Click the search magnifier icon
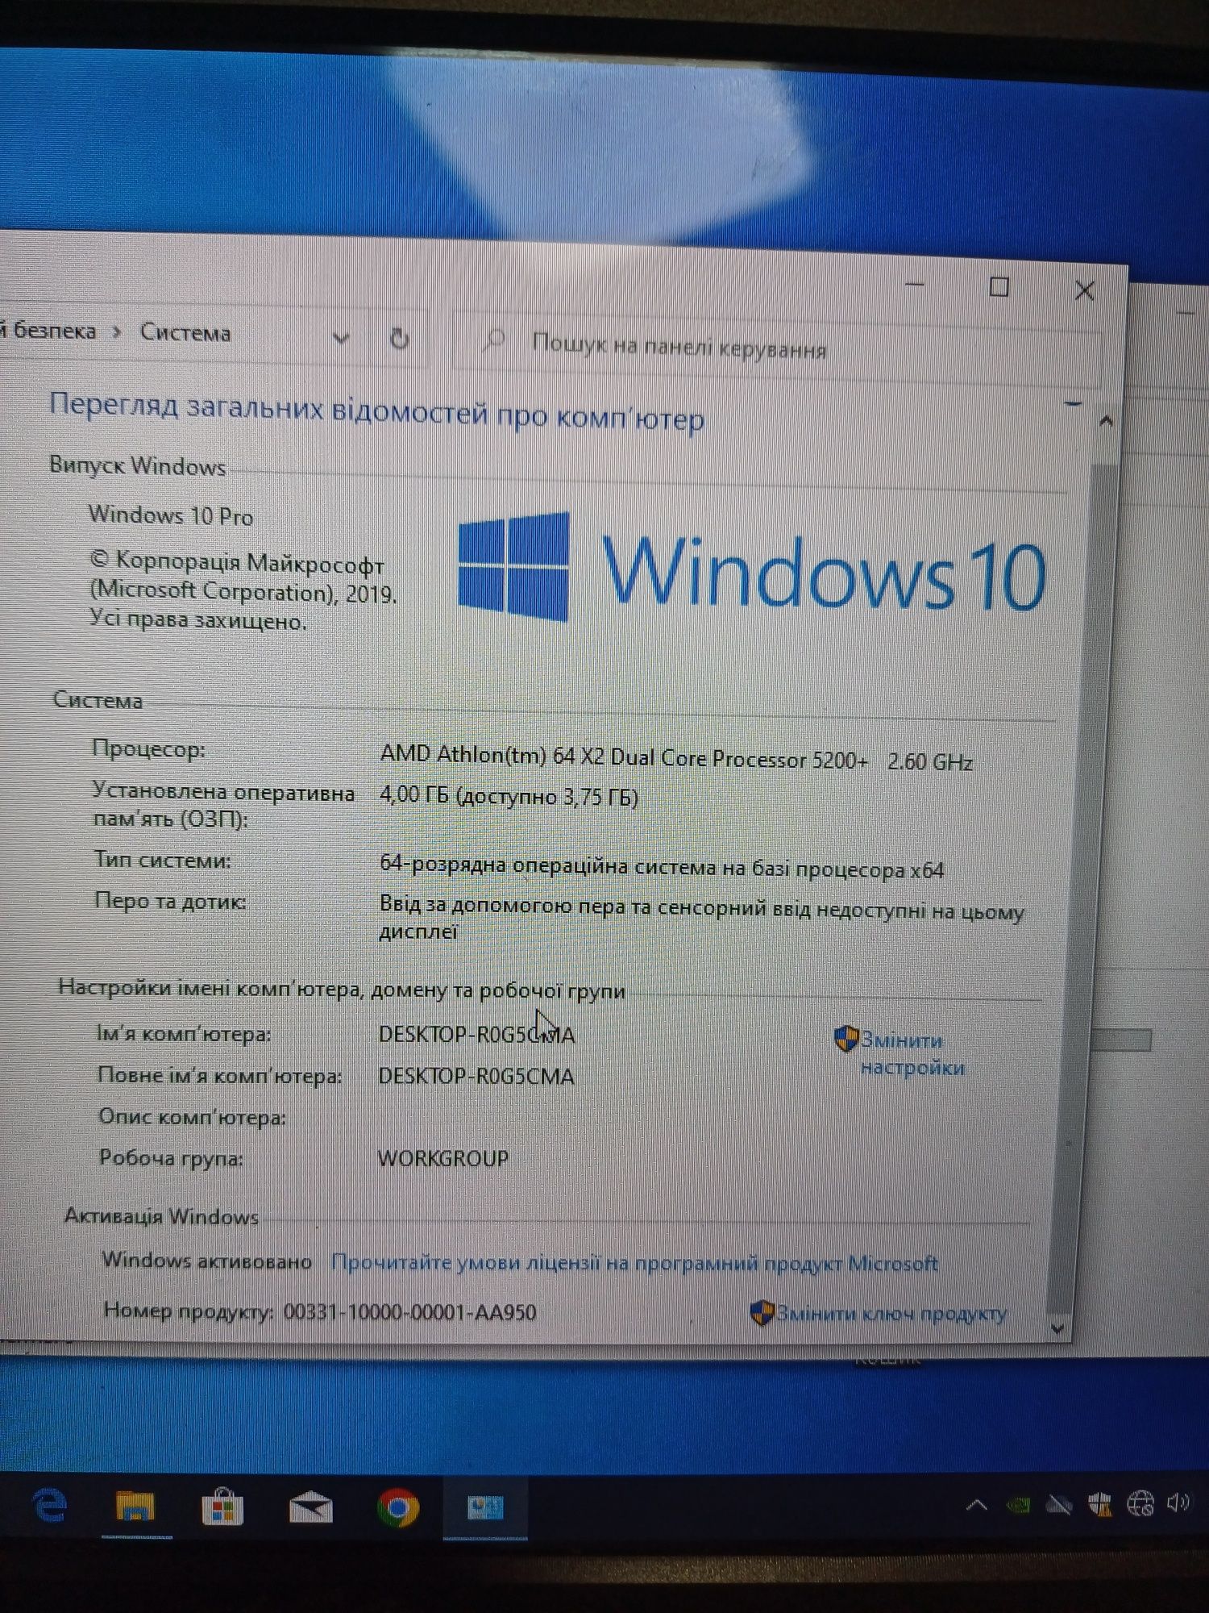 494,340
